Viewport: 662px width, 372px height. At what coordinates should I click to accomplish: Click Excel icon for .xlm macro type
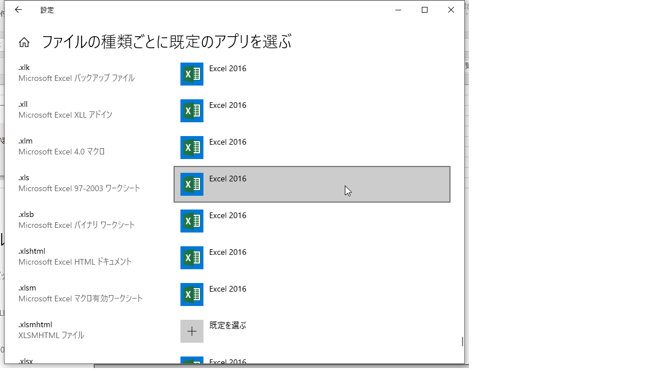[x=192, y=148]
